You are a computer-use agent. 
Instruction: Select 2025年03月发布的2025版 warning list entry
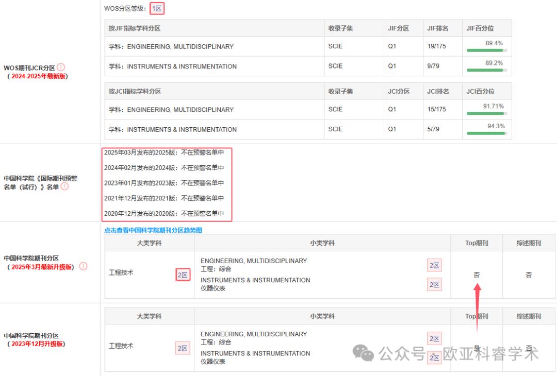click(x=164, y=152)
